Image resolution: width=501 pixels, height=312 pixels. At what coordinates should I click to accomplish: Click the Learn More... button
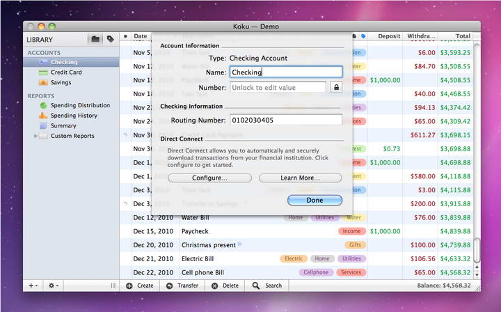click(300, 178)
